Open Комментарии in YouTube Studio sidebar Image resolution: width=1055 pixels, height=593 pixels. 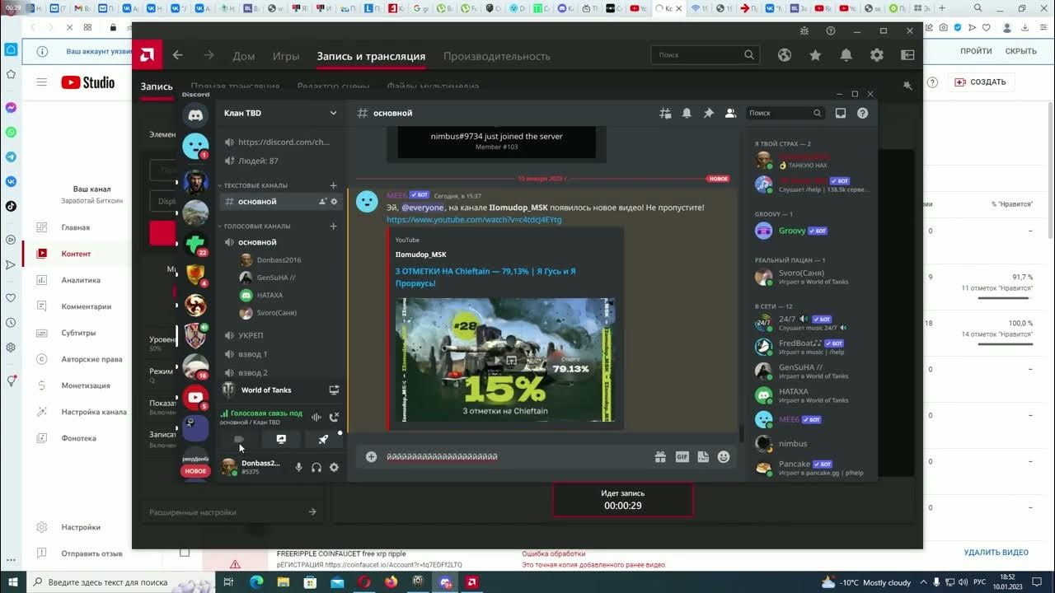(x=86, y=306)
